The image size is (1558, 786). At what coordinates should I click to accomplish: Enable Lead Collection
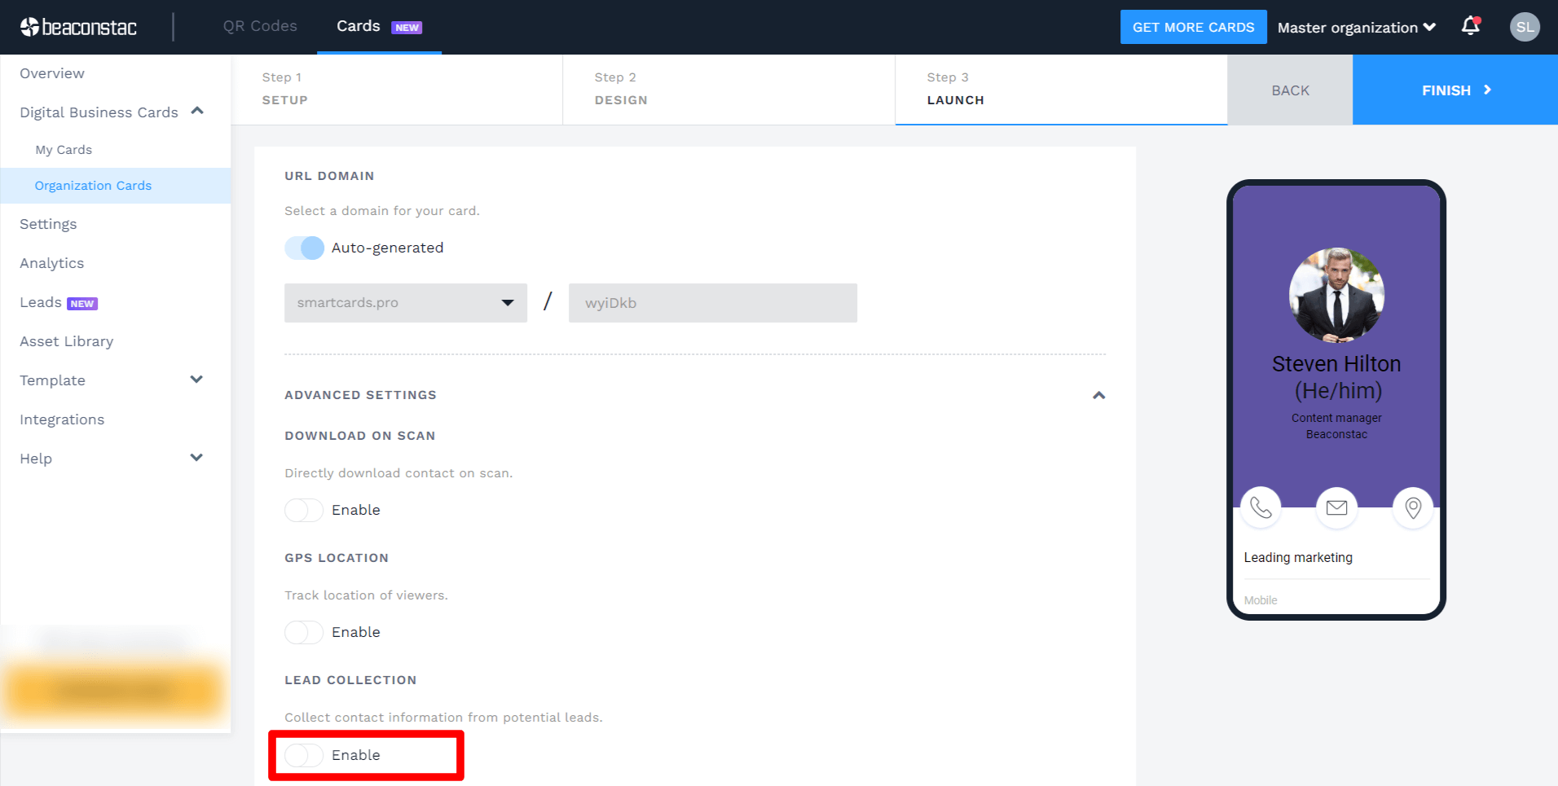304,755
